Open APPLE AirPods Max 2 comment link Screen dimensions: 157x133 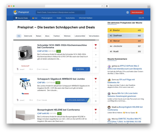pyautogui.click(x=125, y=67)
